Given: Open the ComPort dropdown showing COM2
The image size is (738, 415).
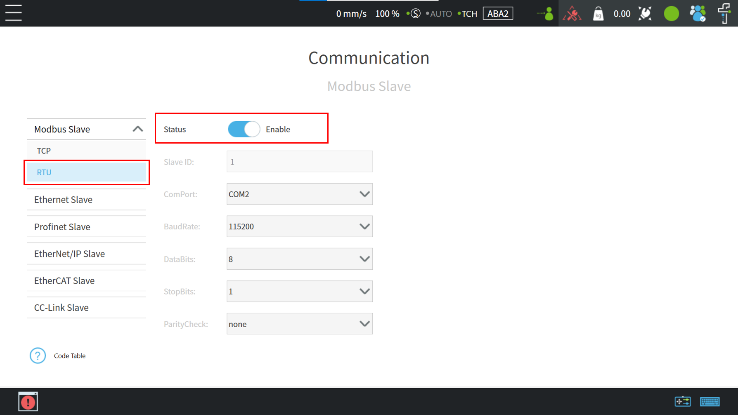Looking at the screenshot, I should point(299,194).
